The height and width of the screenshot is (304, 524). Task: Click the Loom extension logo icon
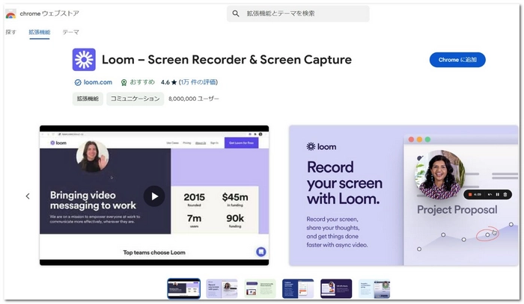[x=84, y=60]
